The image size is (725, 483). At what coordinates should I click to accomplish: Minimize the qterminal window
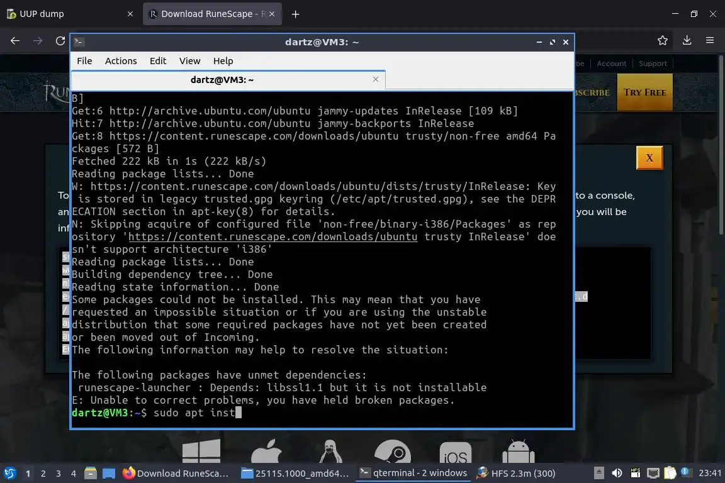pos(539,42)
